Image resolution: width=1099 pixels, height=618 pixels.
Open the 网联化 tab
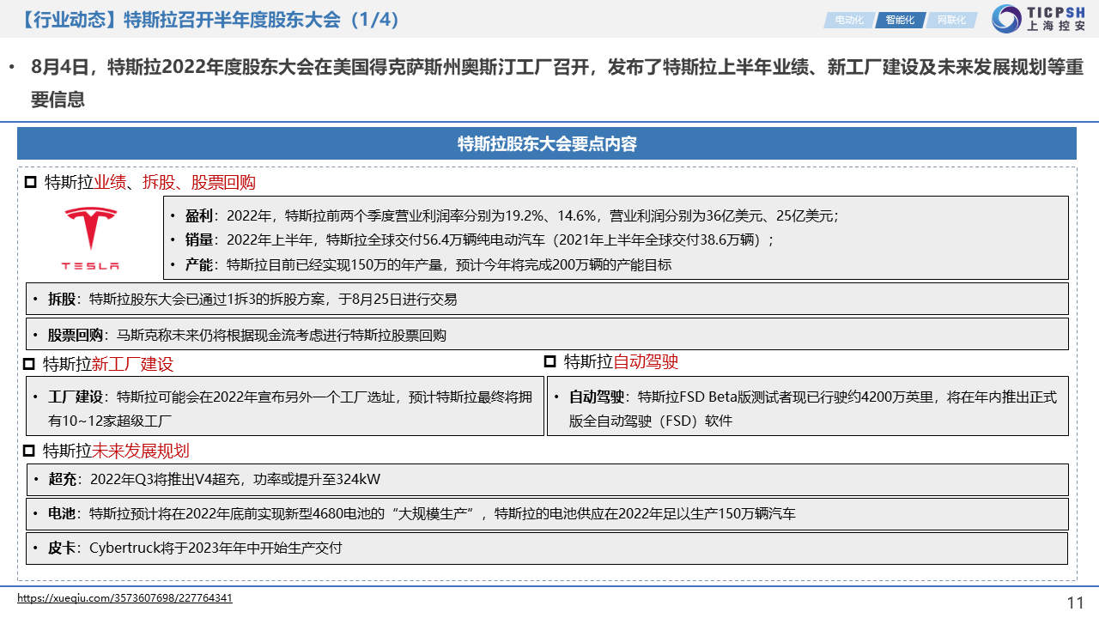[x=950, y=20]
